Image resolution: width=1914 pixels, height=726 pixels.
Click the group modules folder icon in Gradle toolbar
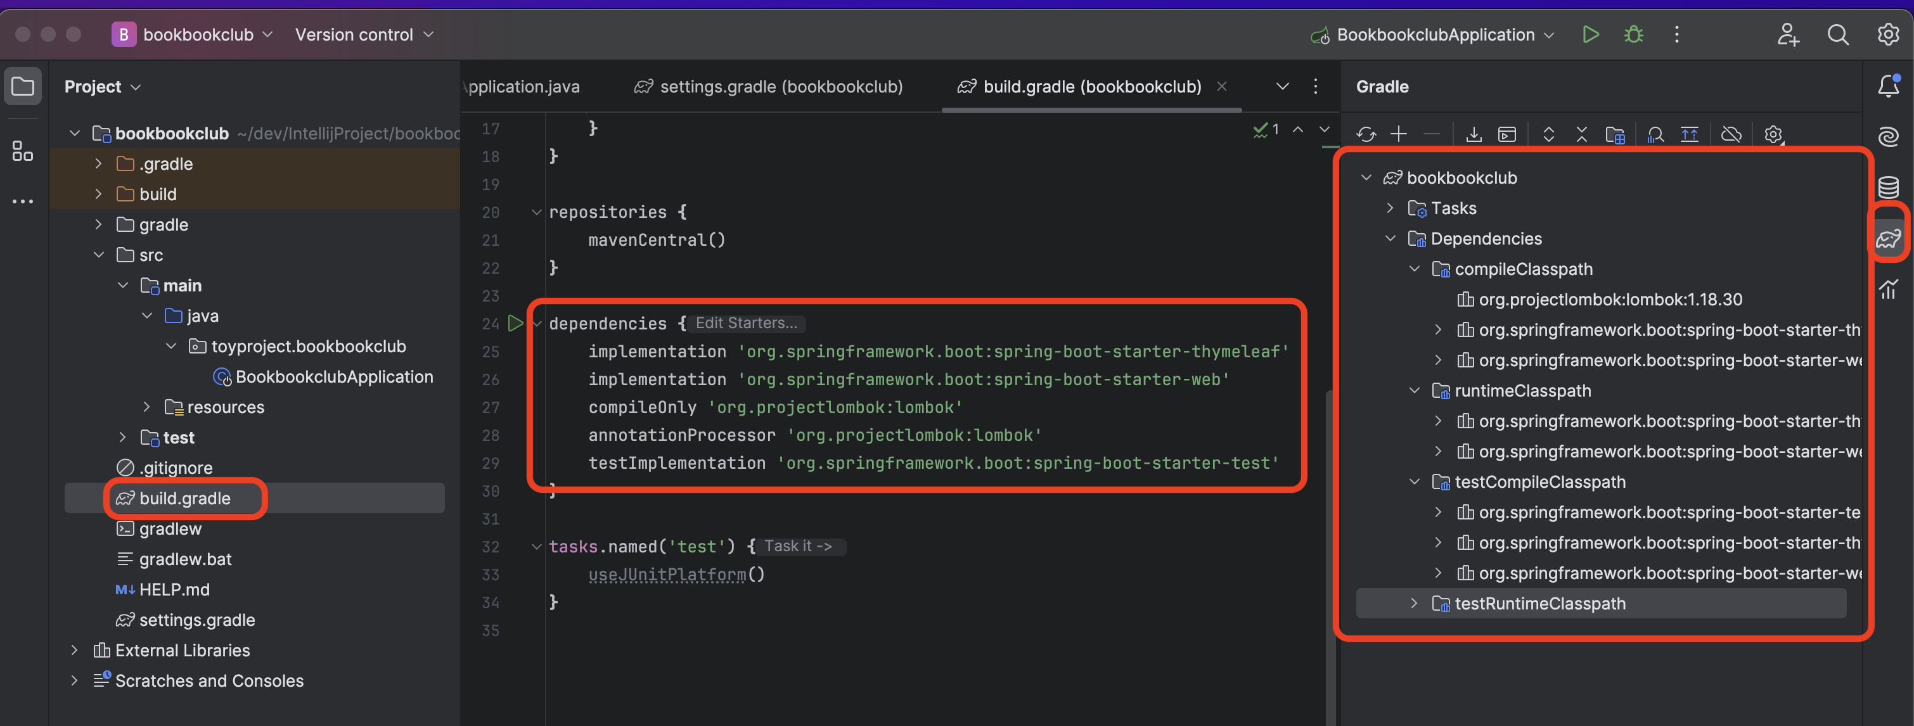coord(1615,134)
